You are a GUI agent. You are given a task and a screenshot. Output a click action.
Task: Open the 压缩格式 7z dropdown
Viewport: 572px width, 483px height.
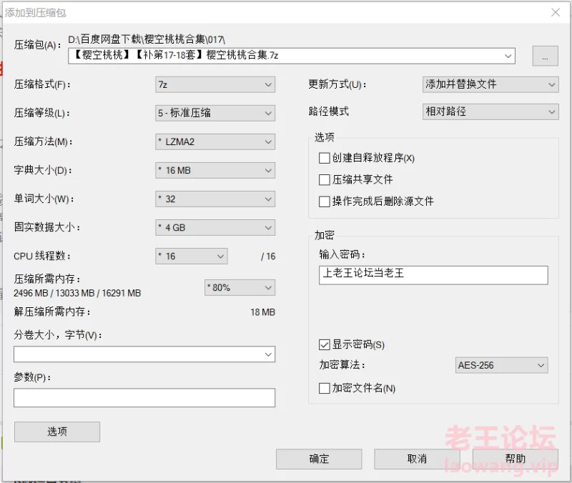pyautogui.click(x=215, y=84)
